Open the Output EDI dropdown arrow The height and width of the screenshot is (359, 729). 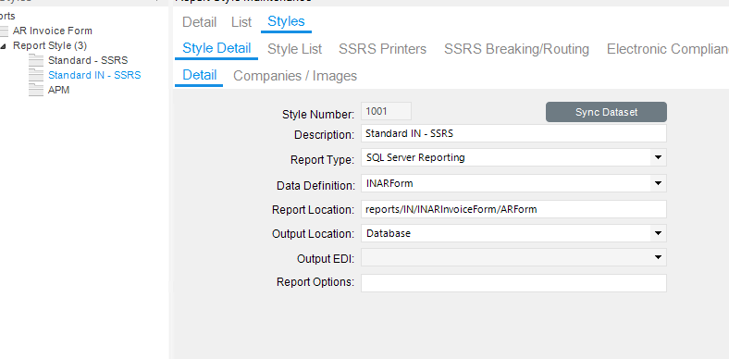658,257
